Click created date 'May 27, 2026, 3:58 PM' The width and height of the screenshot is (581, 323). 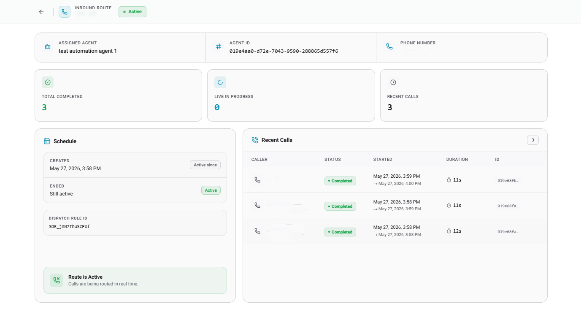[75, 168]
